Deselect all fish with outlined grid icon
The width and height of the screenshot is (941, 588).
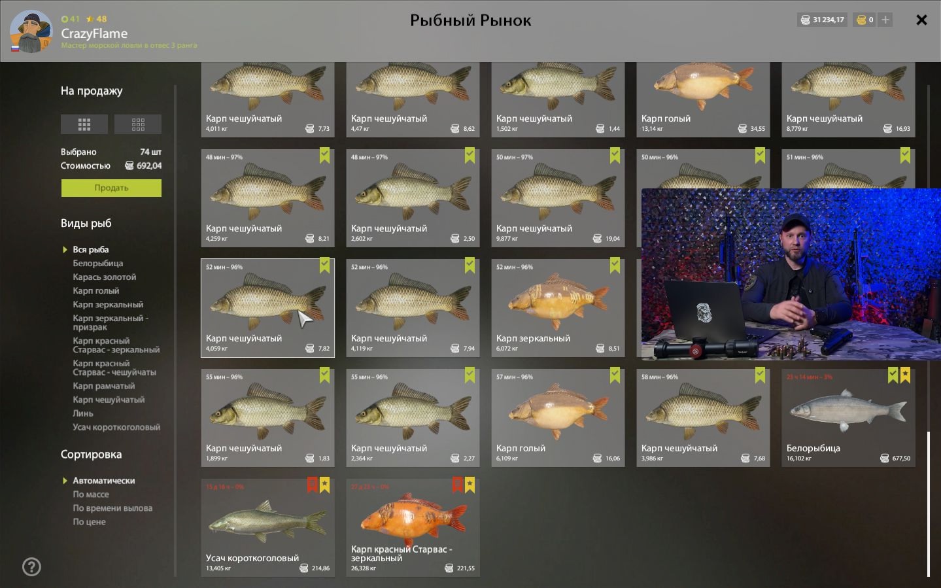[138, 124]
